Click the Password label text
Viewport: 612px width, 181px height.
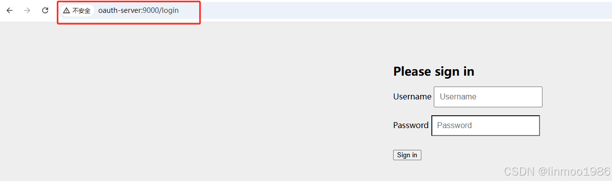[410, 125]
